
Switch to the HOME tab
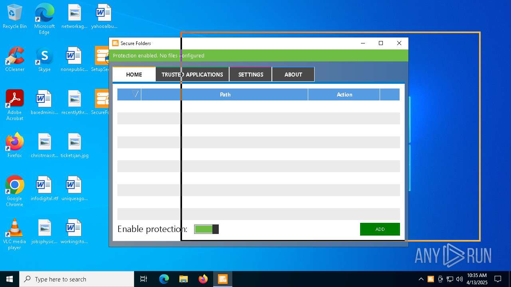134,75
